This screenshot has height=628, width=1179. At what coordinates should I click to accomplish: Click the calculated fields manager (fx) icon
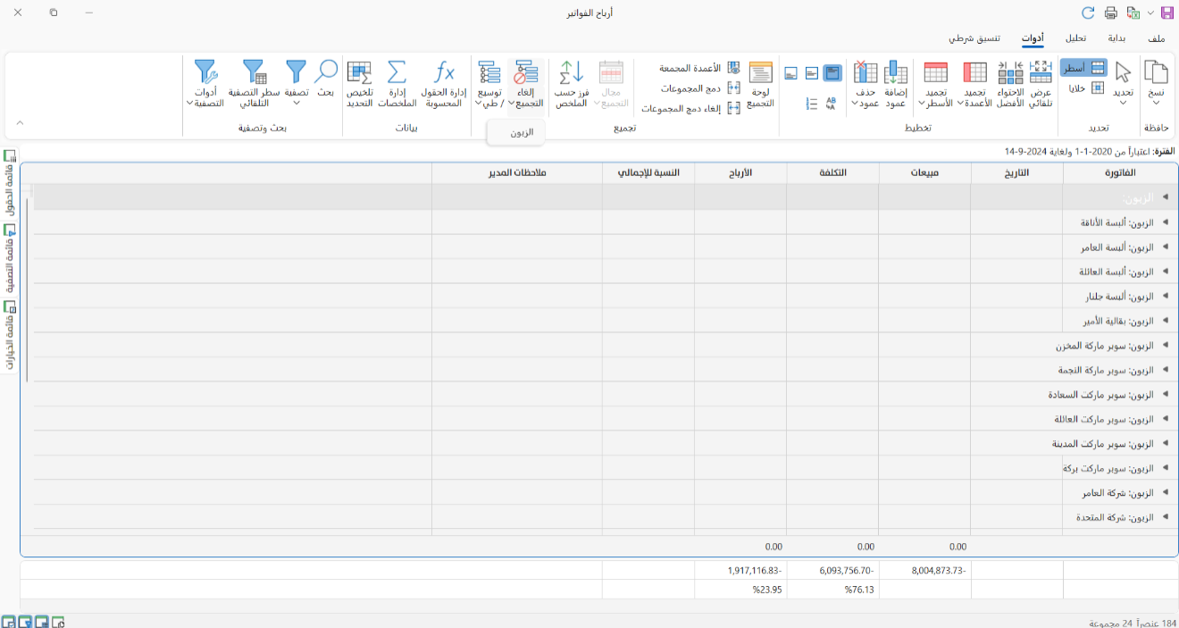(x=443, y=73)
